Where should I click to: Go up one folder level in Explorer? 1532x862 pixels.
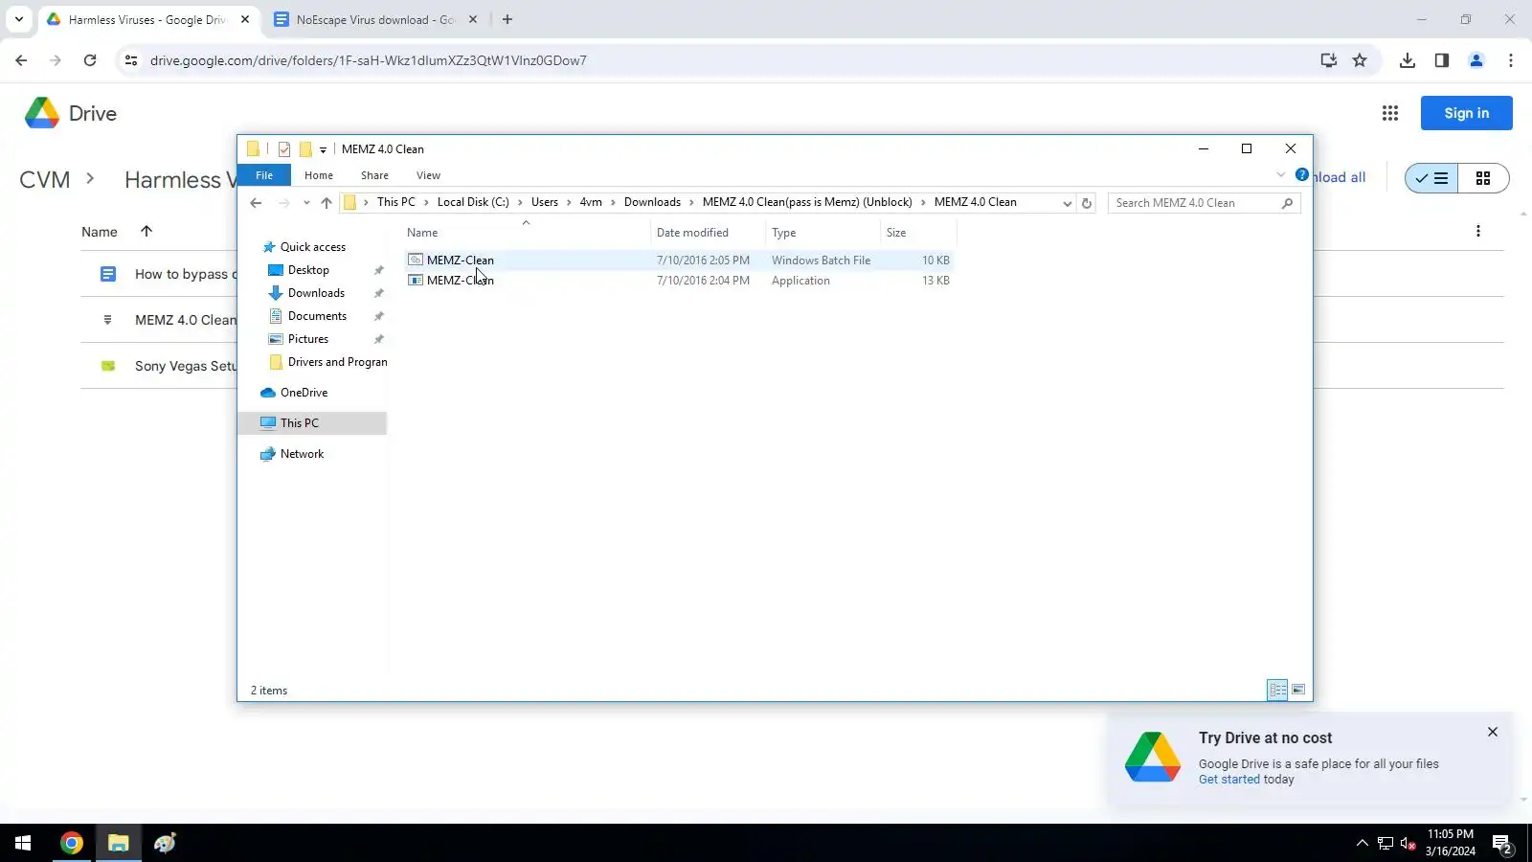(x=327, y=203)
